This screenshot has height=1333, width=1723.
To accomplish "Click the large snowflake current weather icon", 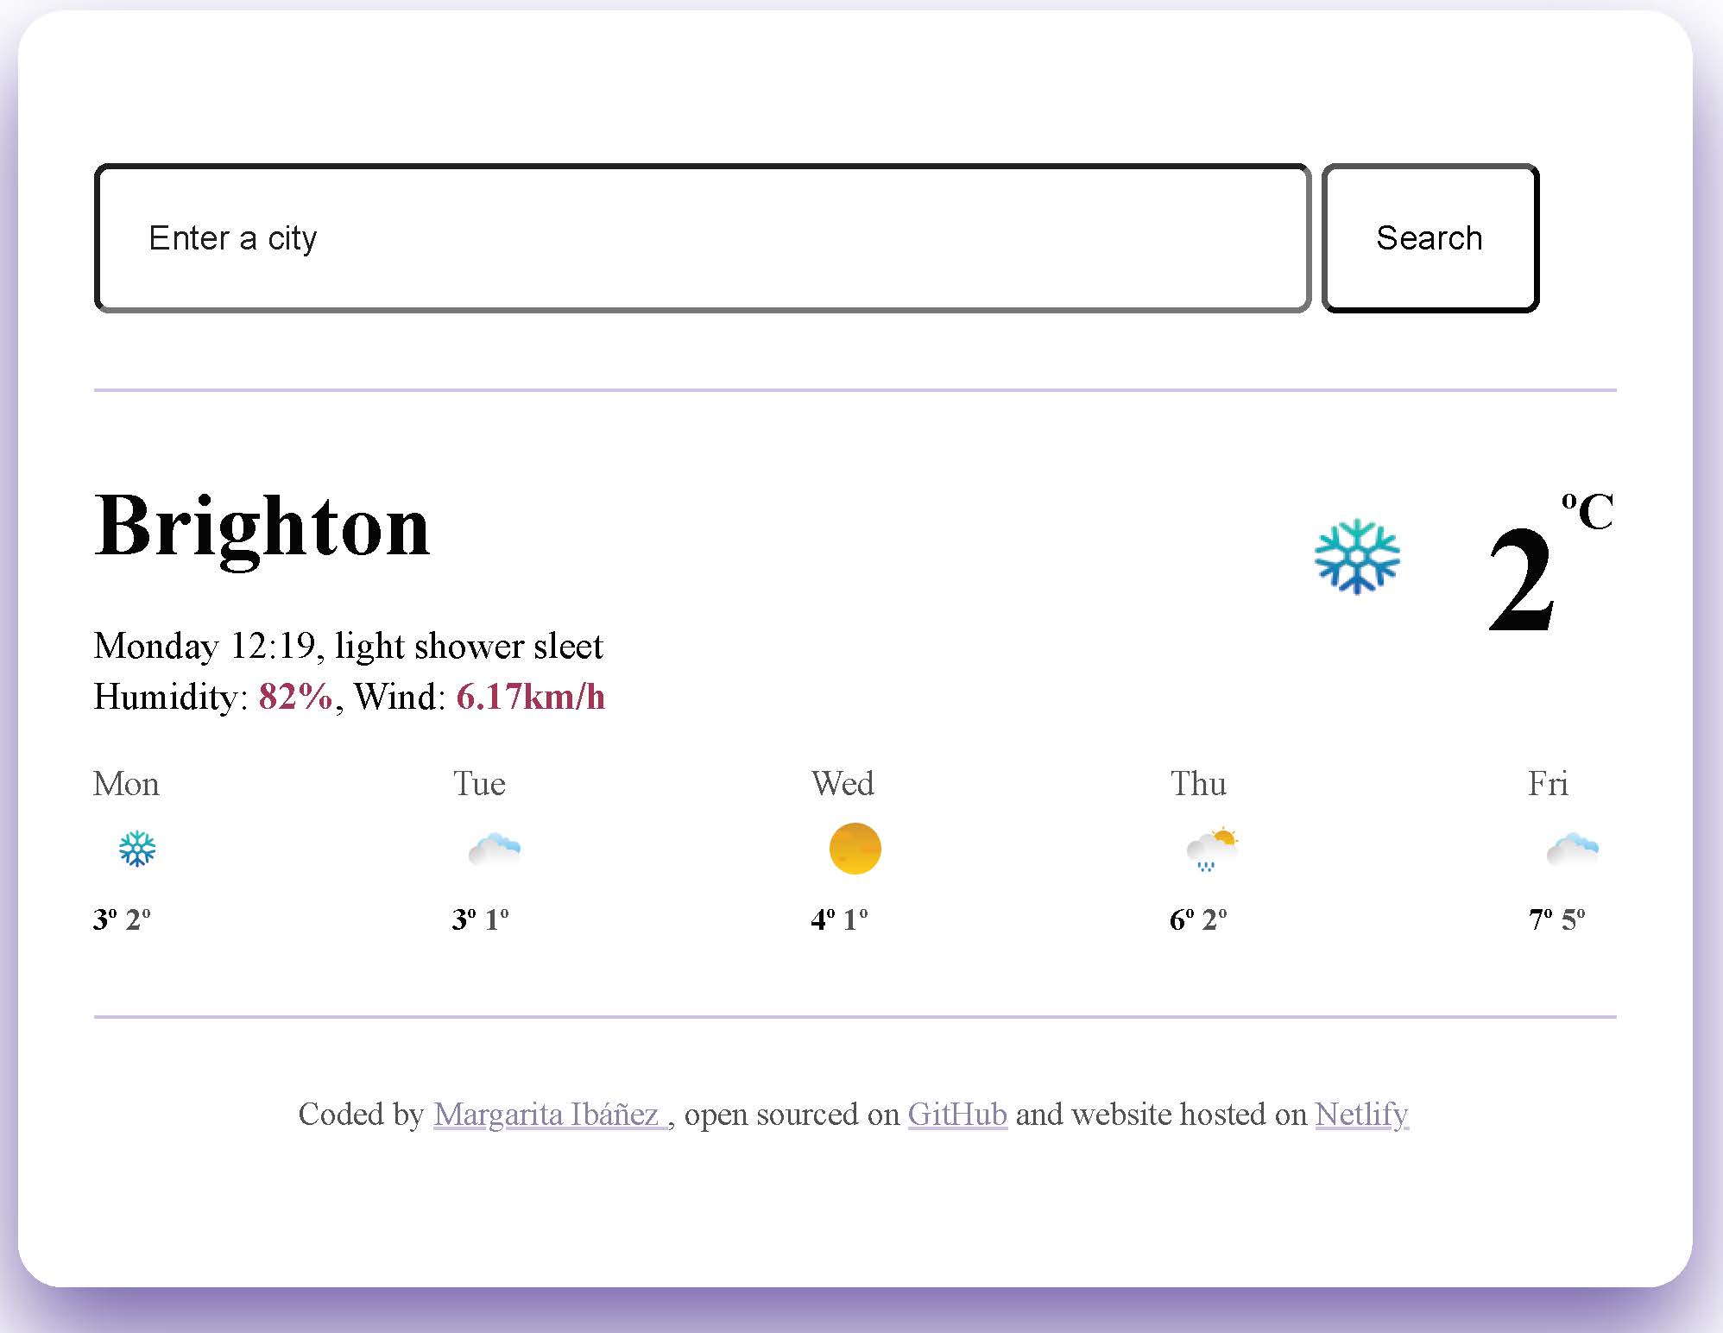I will point(1360,557).
